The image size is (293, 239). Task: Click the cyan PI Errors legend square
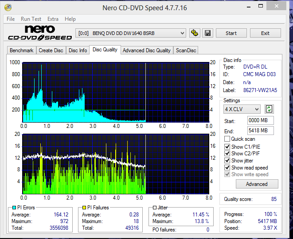click(x=14, y=208)
